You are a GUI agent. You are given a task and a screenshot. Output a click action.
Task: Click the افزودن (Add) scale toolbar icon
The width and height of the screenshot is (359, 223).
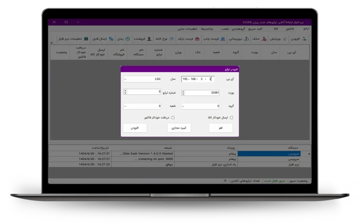[304, 39]
